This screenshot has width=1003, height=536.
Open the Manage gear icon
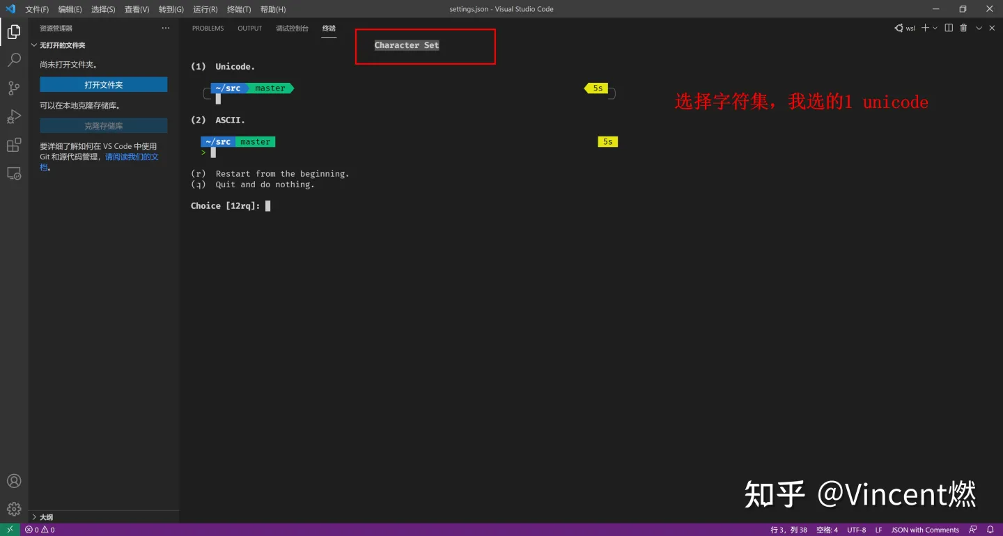point(14,509)
